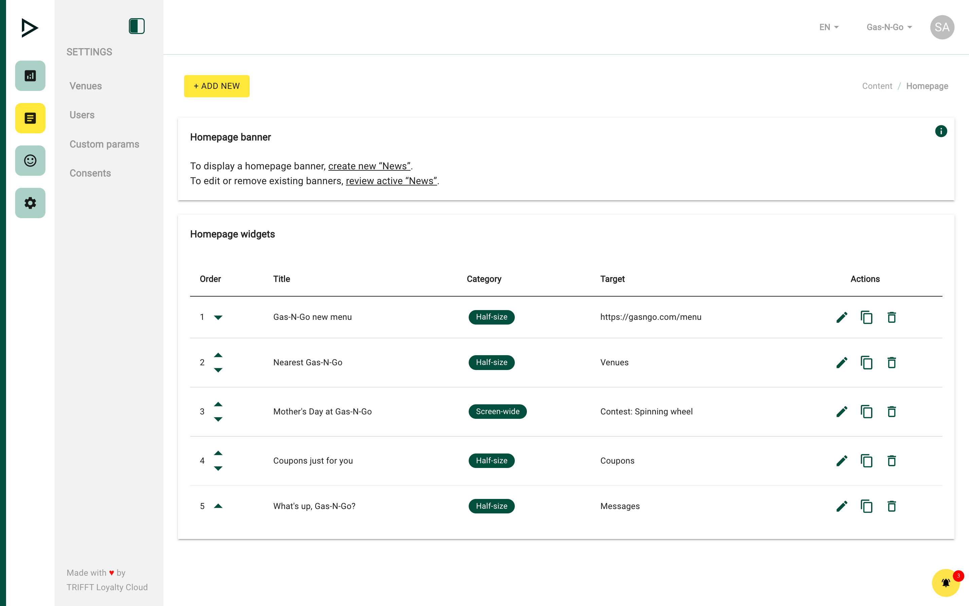
Task: Click the smiley face customers icon
Action: click(30, 161)
